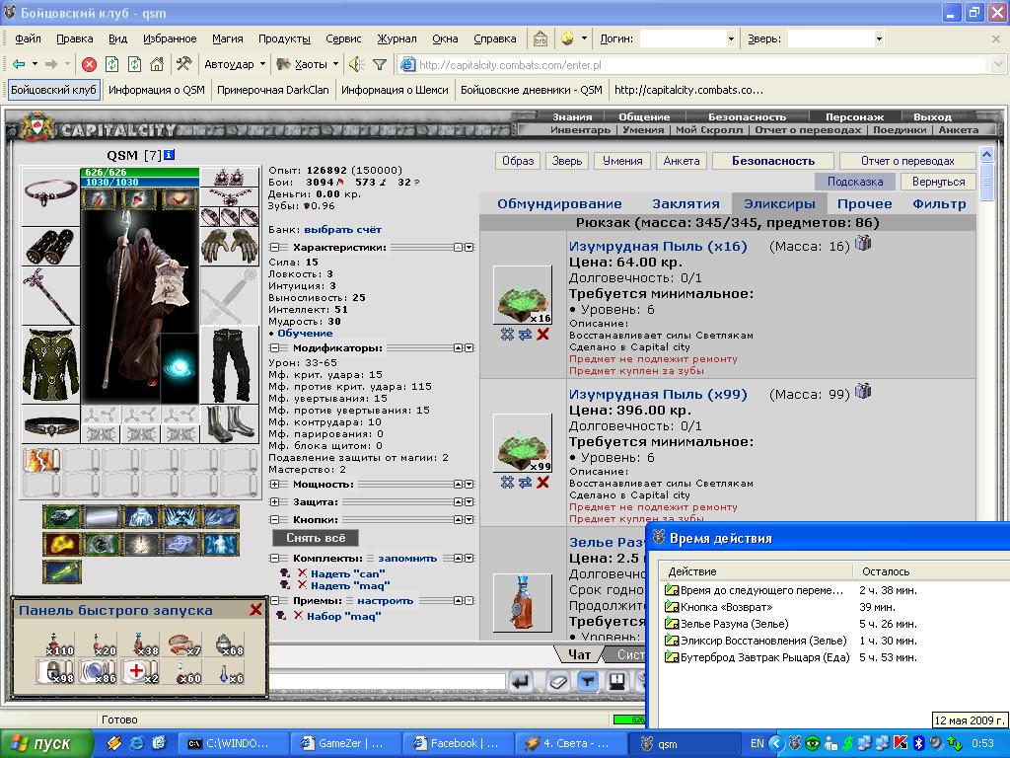The height and width of the screenshot is (758, 1010).
Task: Expand the Защита section
Action: point(274,501)
